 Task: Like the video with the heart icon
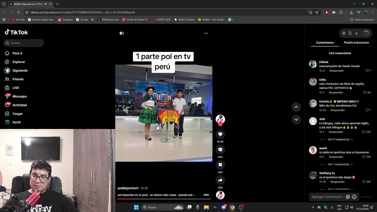pos(220,134)
